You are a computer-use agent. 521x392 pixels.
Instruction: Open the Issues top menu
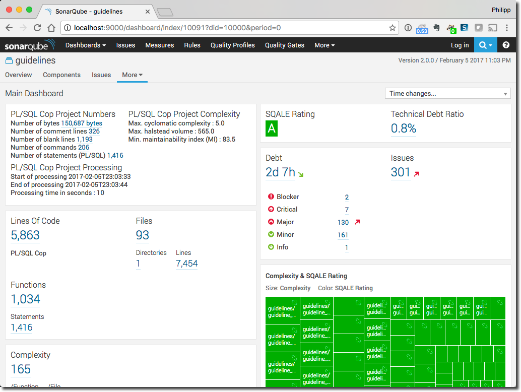[x=125, y=45]
